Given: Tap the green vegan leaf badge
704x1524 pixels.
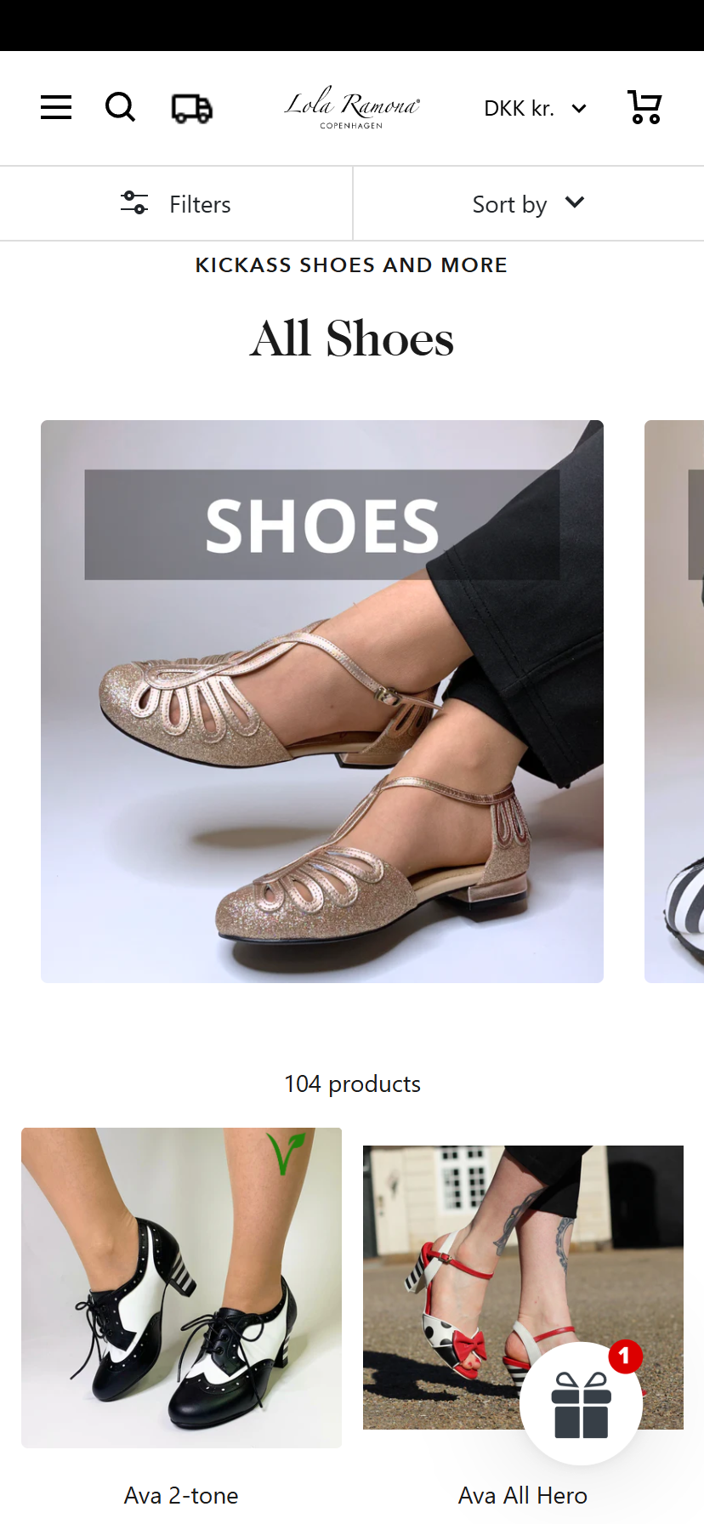Looking at the screenshot, I should pos(286,1153).
